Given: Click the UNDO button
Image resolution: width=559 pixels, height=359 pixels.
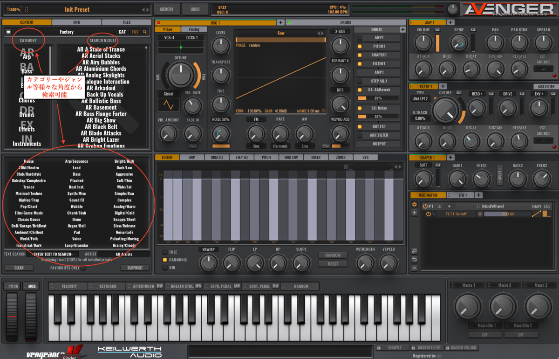Looking at the screenshot, I should point(195,9).
